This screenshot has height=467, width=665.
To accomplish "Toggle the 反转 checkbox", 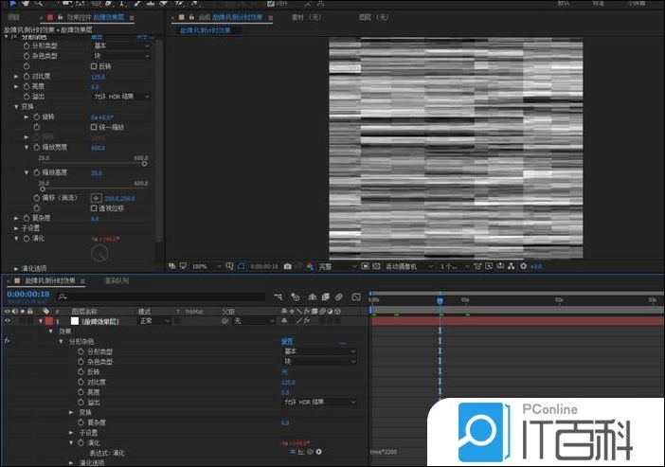I will coord(94,66).
